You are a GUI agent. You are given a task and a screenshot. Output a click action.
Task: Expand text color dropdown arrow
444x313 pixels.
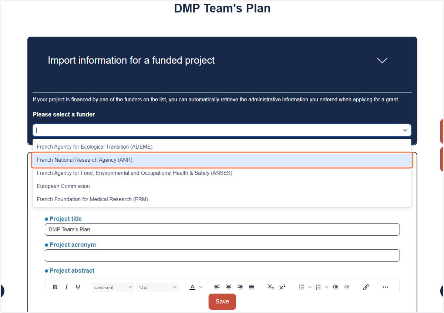pos(201,287)
